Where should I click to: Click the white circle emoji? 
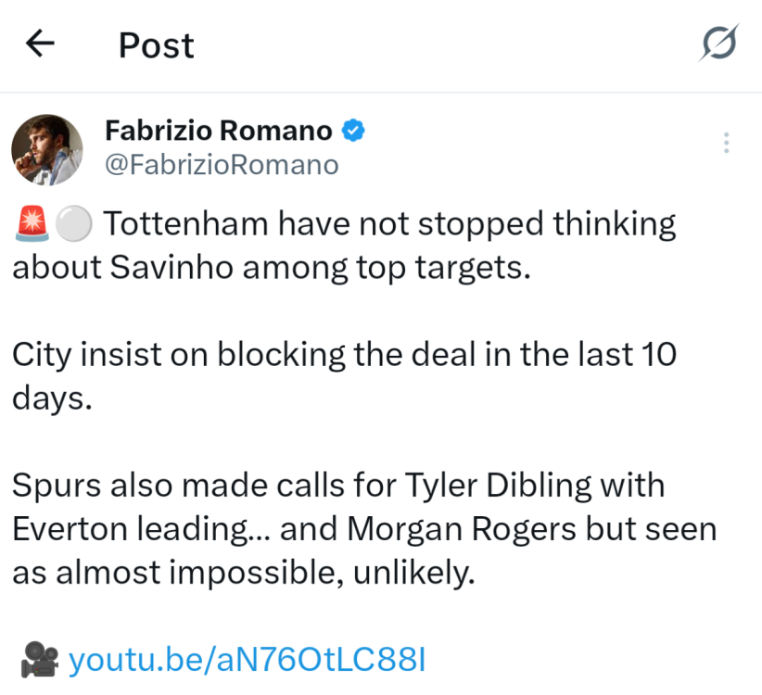coord(73,224)
